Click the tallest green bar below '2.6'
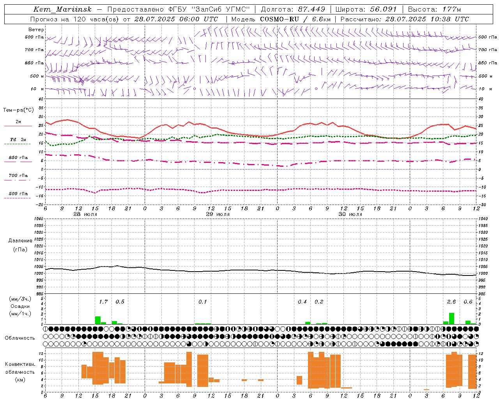This screenshot has width=499, height=399. (x=451, y=319)
